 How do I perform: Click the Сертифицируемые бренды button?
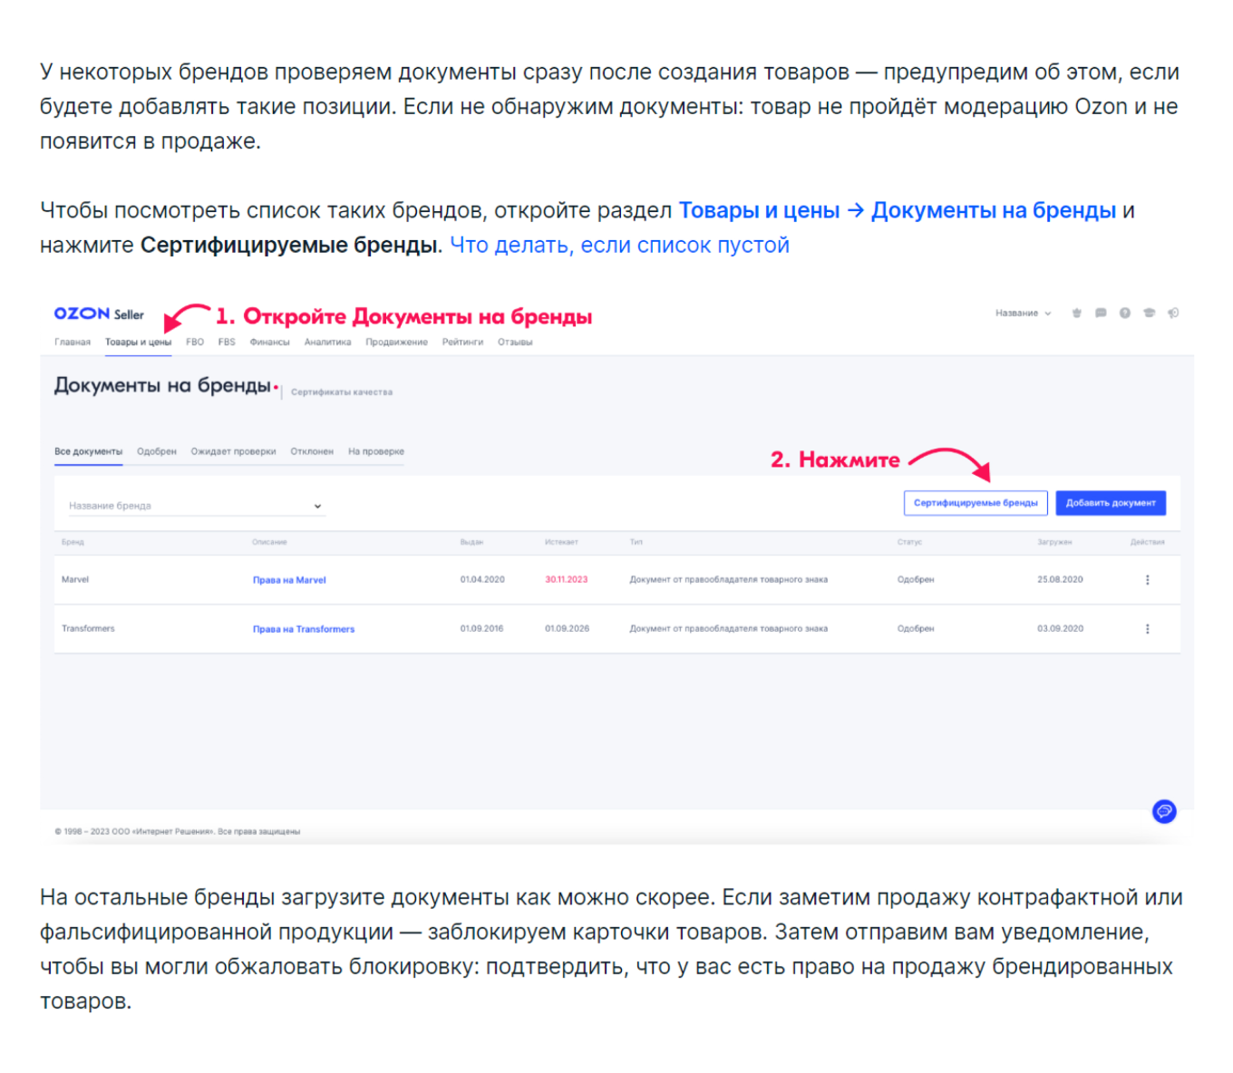point(976,503)
